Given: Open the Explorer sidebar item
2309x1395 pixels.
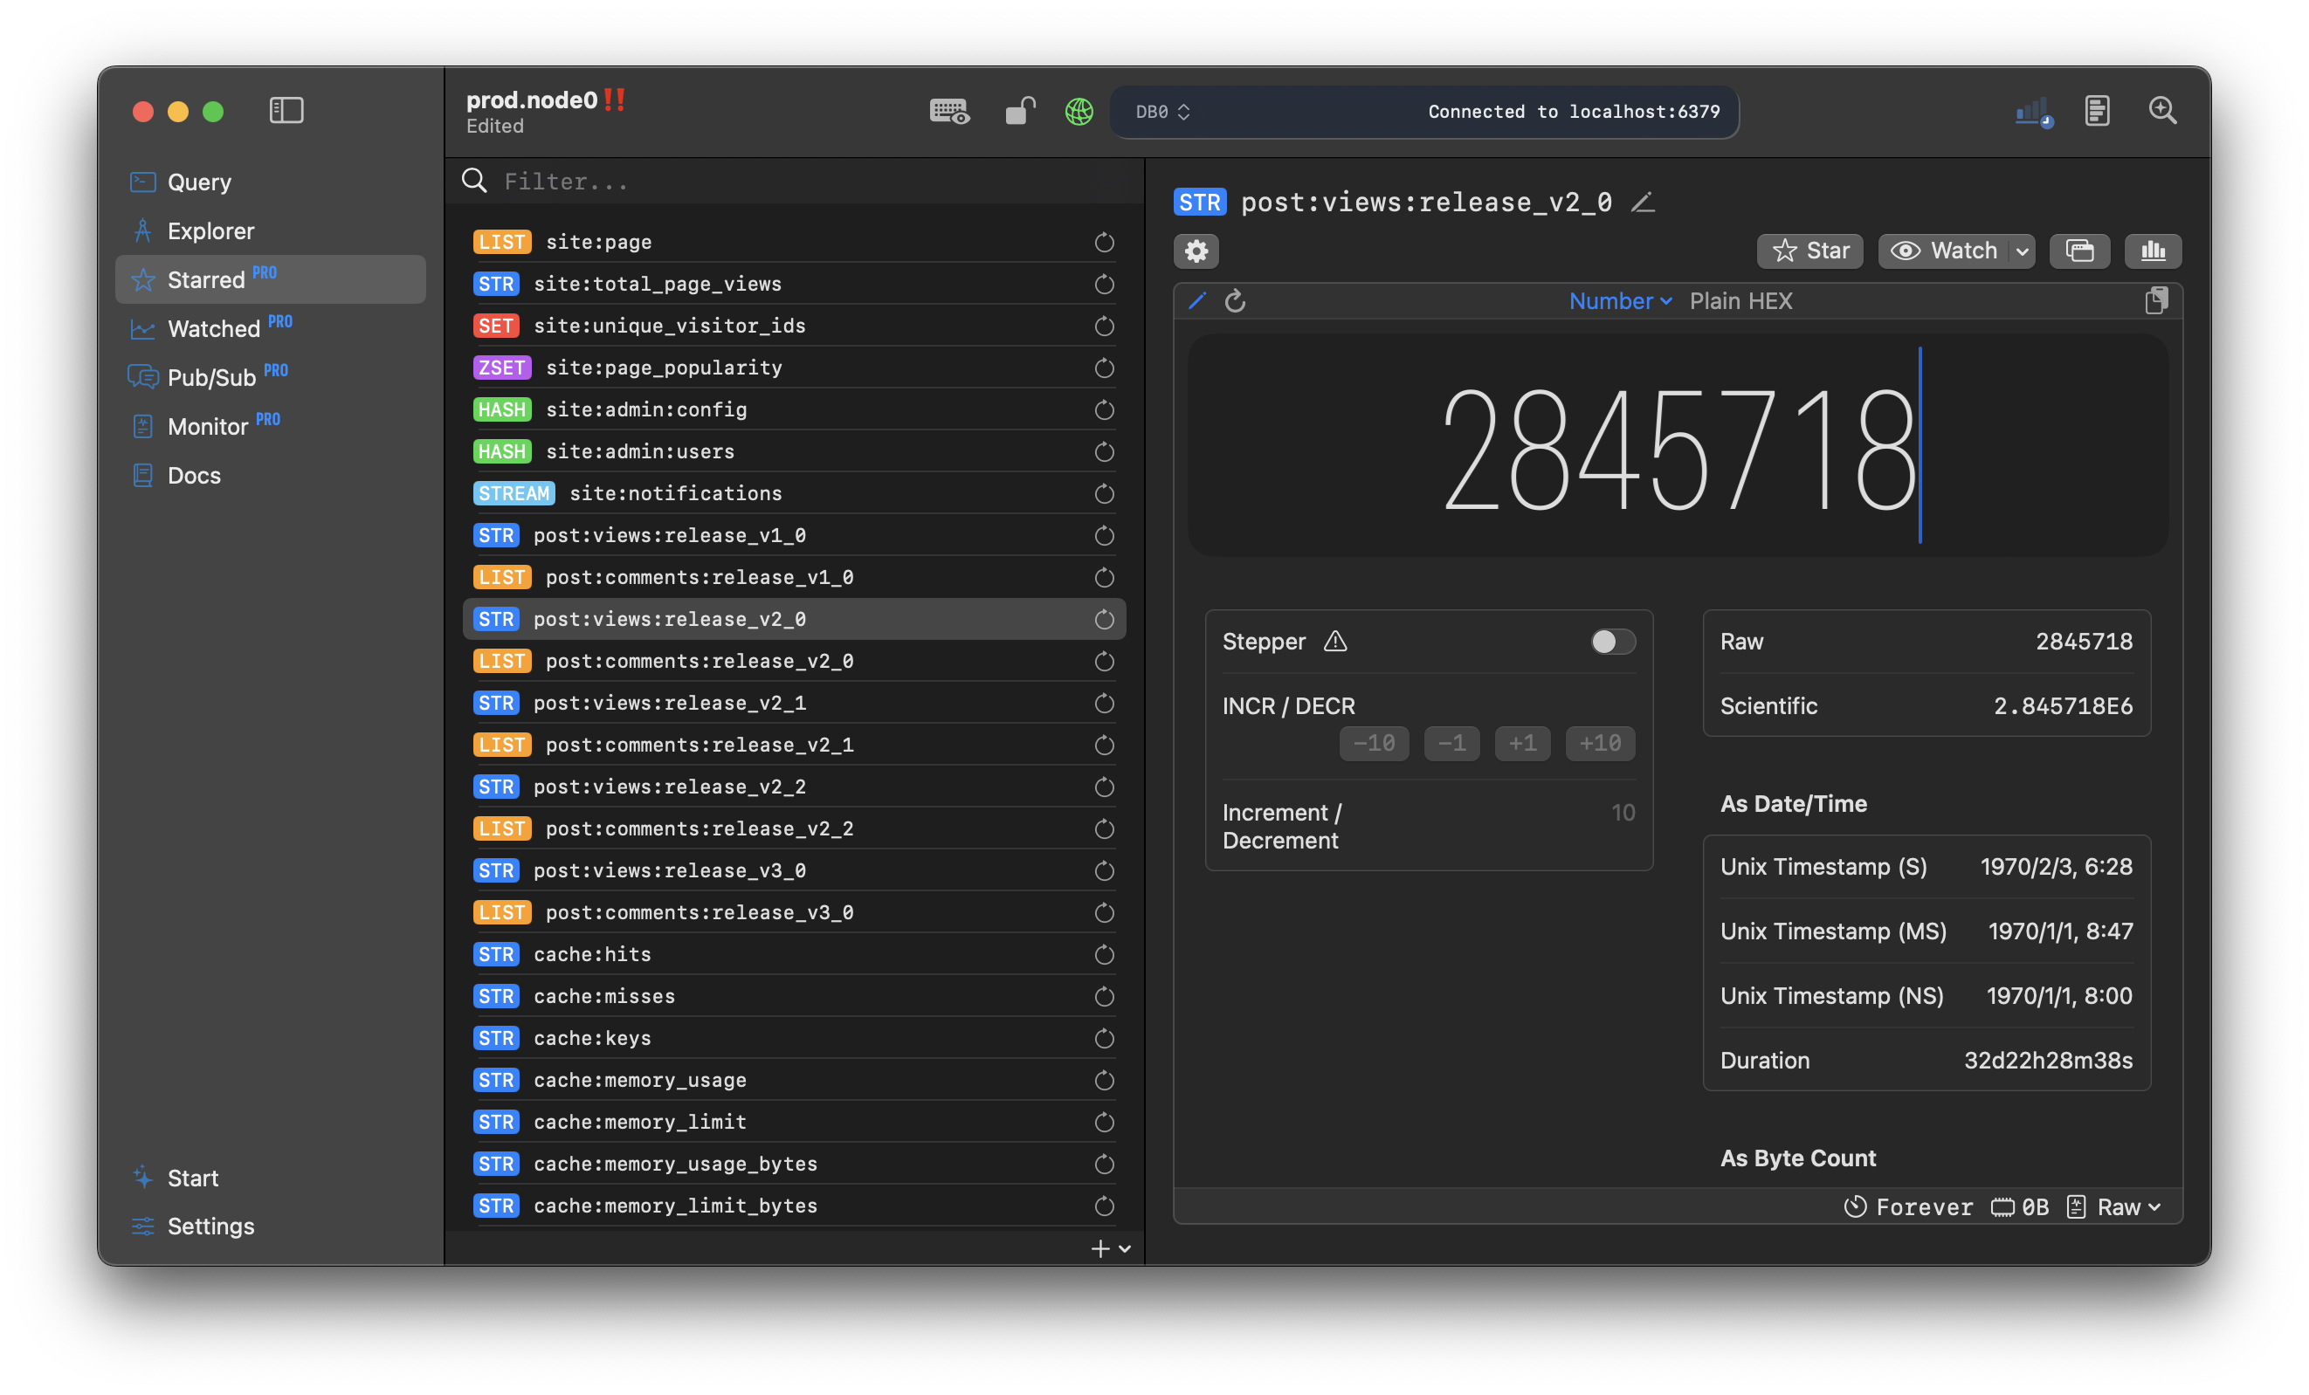Looking at the screenshot, I should coord(210,230).
